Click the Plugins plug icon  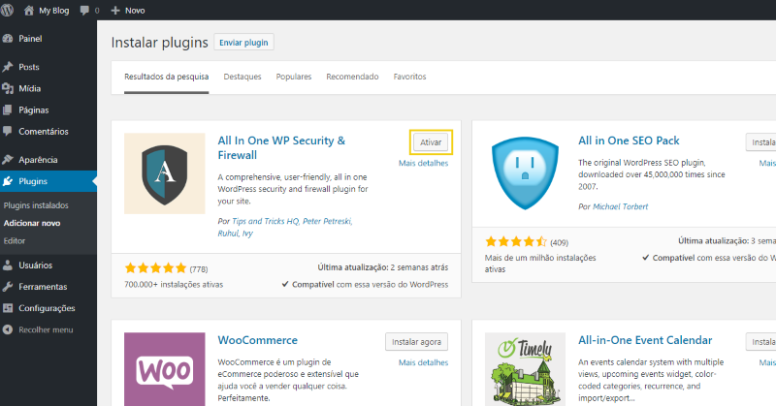(8, 181)
